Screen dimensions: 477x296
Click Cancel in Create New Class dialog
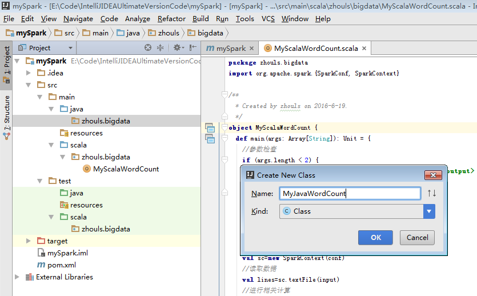click(417, 238)
